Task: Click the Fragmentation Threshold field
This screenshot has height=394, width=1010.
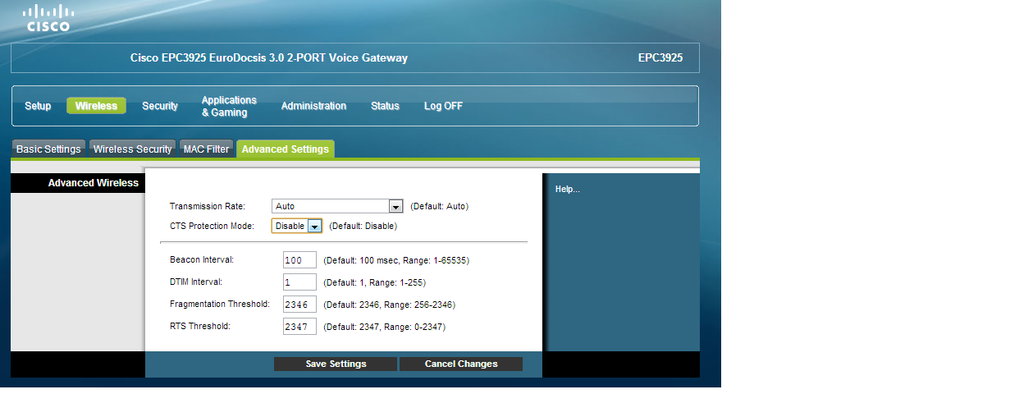Action: pyautogui.click(x=299, y=305)
